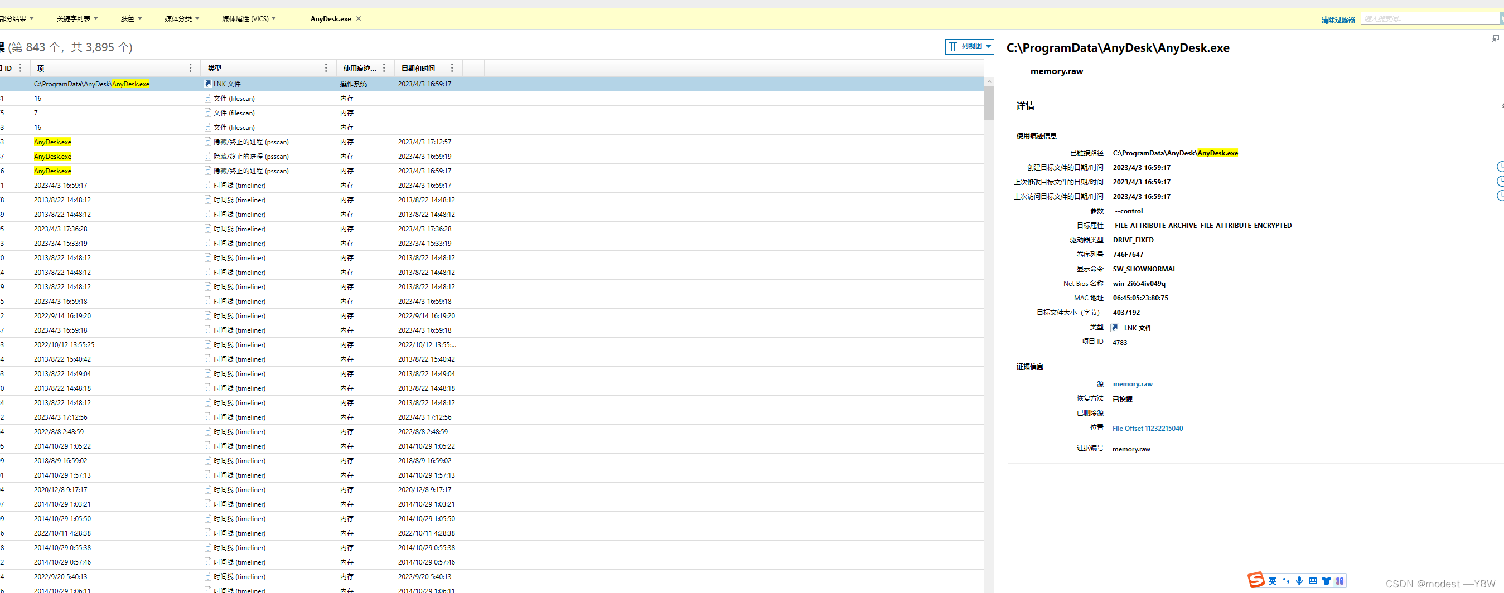Open the IME skin shirt icon
1504x593 pixels.
pos(1327,581)
